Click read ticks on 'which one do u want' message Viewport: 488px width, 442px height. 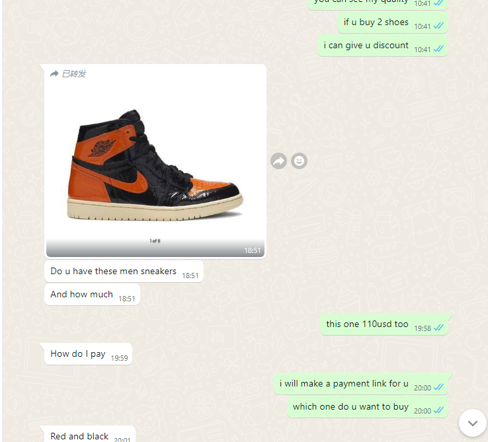(438, 410)
